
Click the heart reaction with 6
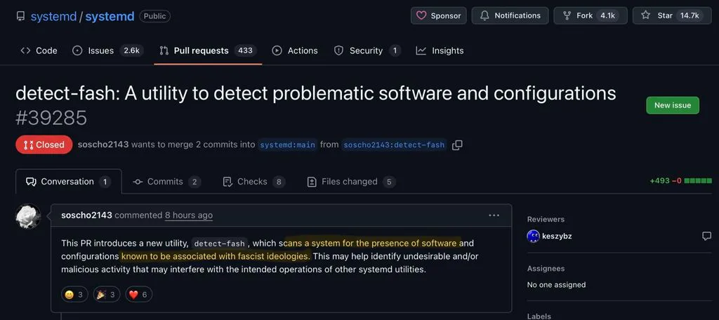(138, 294)
